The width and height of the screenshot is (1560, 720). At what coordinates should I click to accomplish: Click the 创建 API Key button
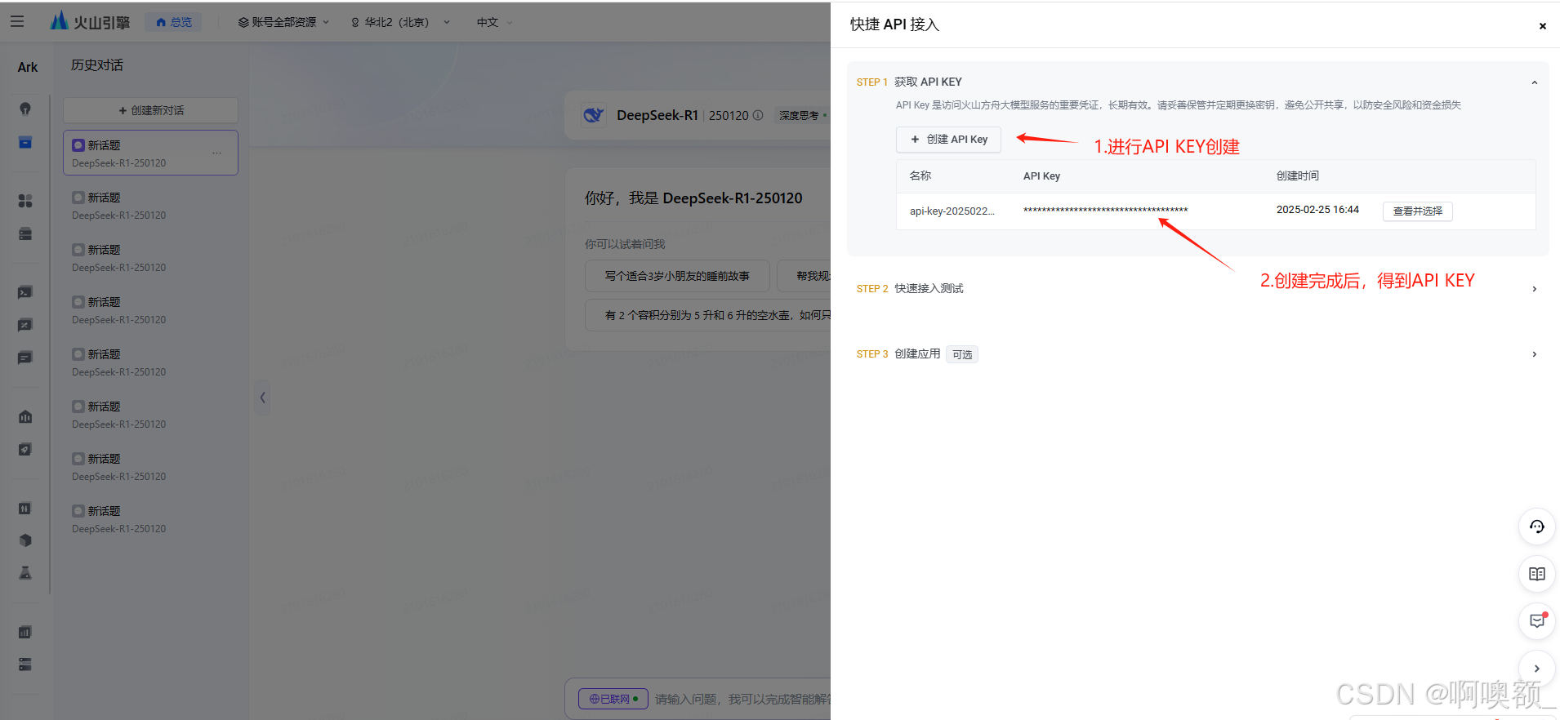[948, 140]
